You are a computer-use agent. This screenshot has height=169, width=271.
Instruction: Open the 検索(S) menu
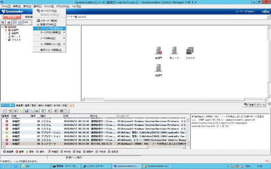(17, 6)
